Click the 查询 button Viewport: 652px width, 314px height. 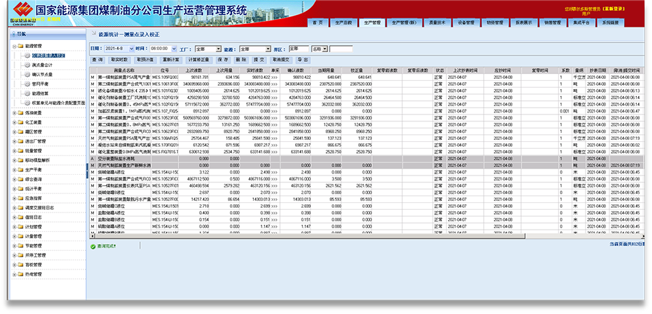click(97, 60)
